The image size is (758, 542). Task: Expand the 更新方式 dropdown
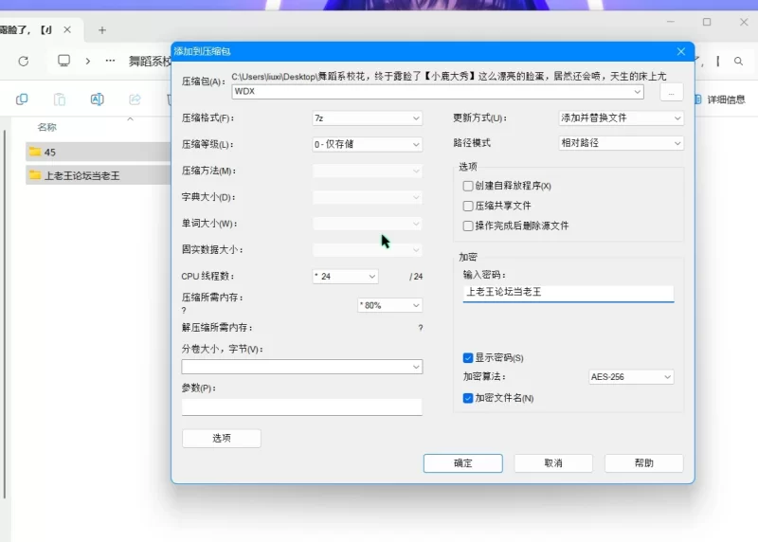click(621, 118)
